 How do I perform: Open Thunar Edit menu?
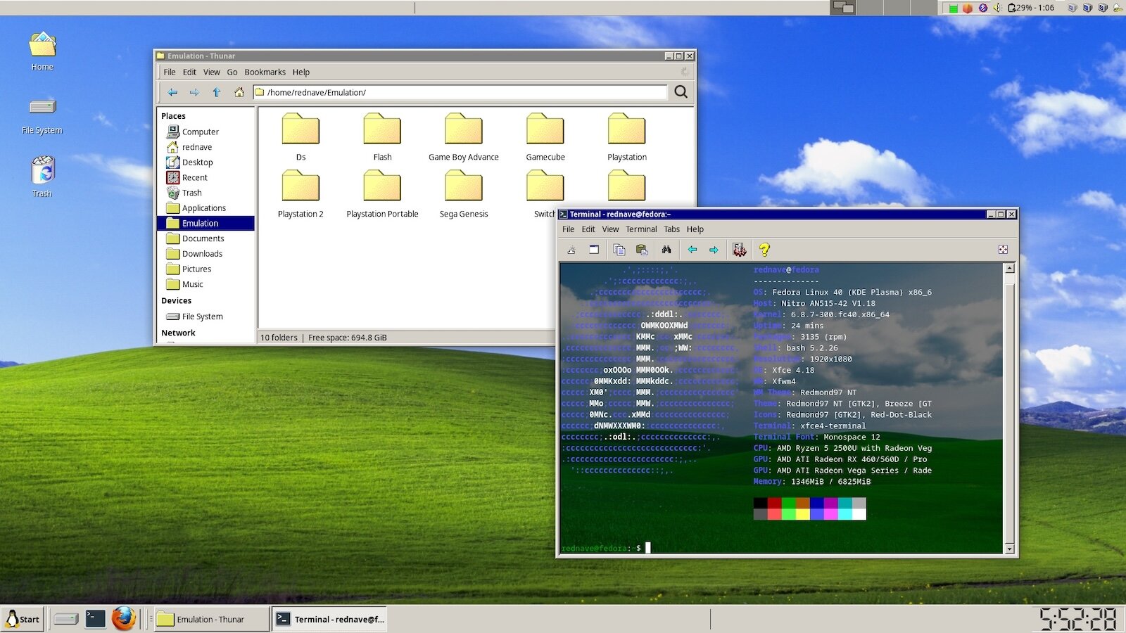tap(190, 72)
